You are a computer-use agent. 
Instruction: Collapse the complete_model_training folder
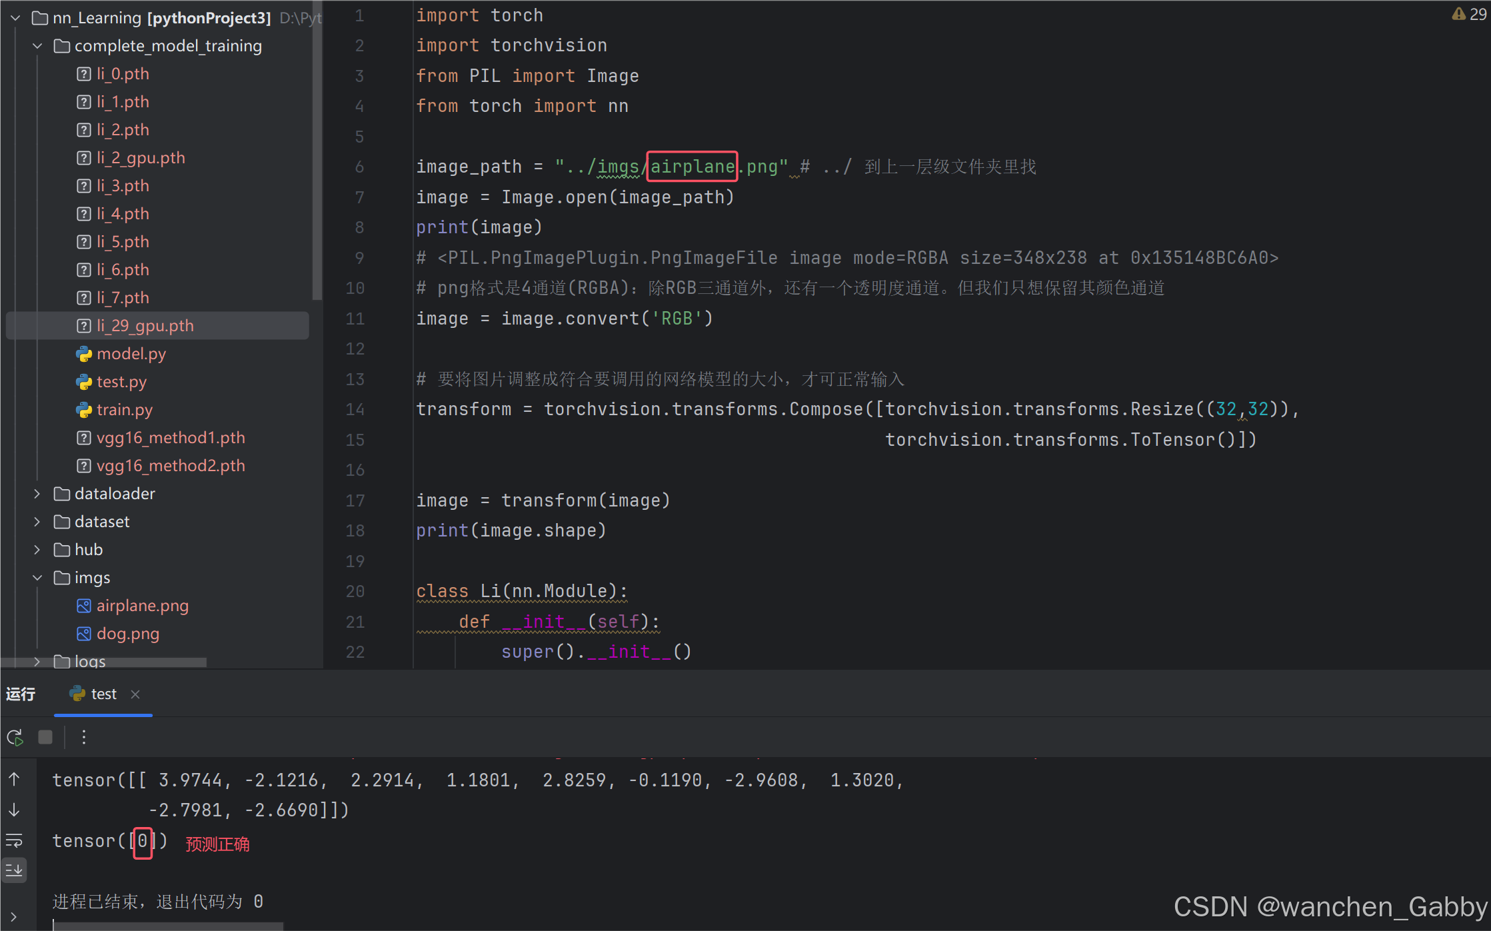point(37,46)
